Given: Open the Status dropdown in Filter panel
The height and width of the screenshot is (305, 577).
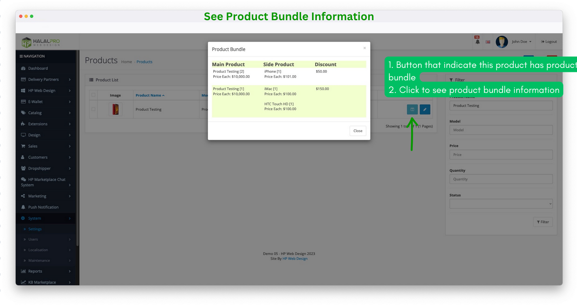Looking at the screenshot, I should [501, 204].
